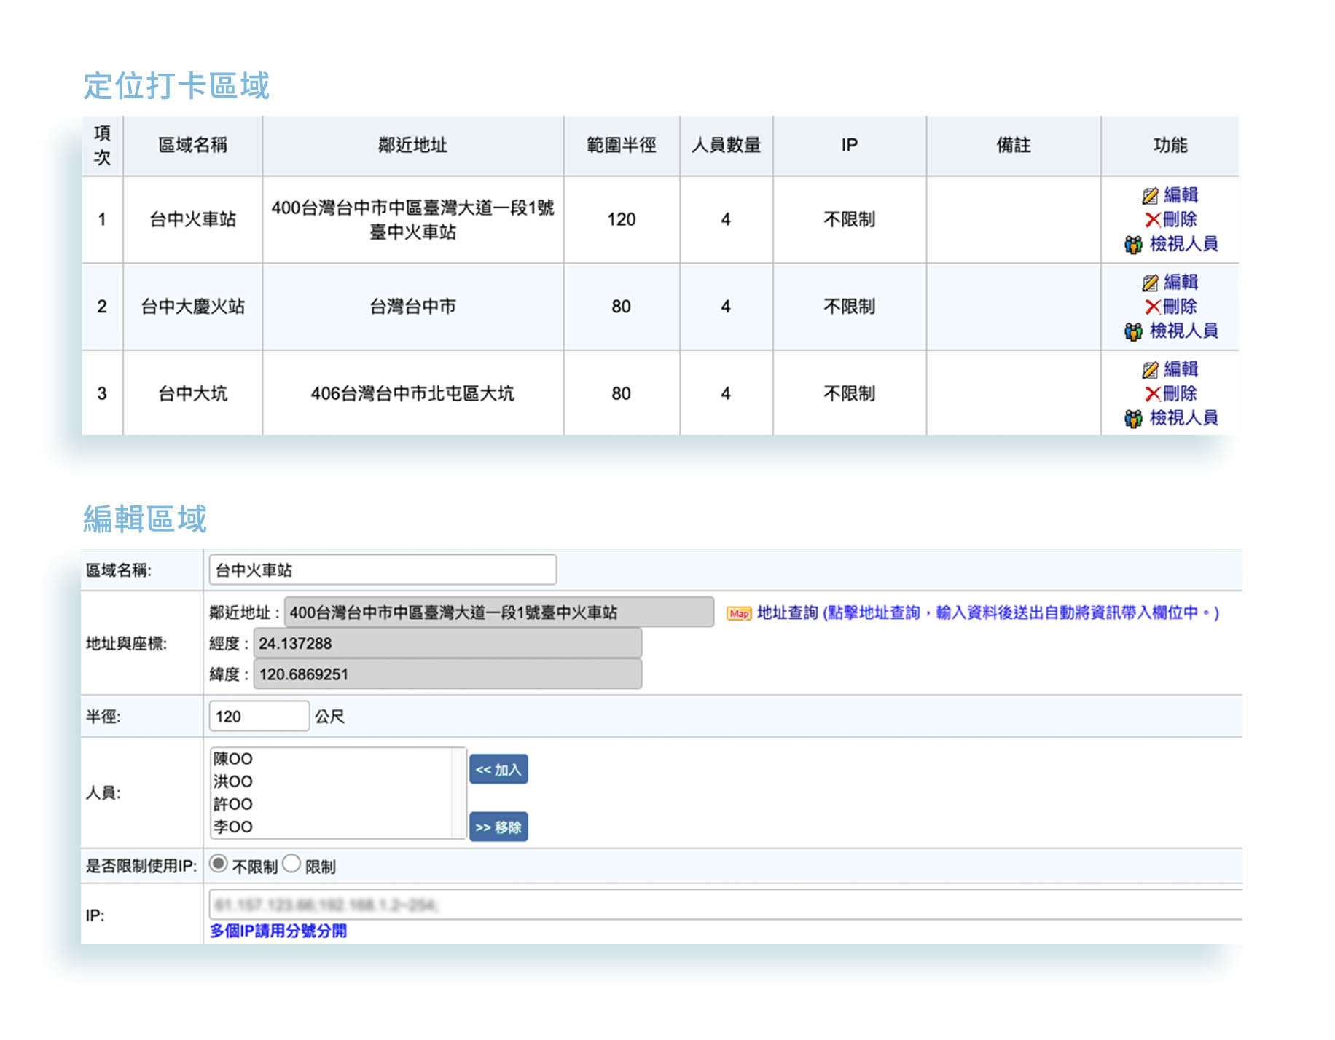The image size is (1335, 1040).
Task: Click the view personnel icon for 台中火車站
Action: coord(1132,245)
